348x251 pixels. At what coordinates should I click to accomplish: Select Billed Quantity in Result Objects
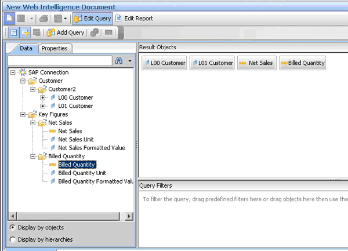coord(302,63)
